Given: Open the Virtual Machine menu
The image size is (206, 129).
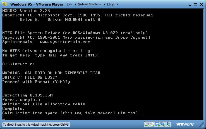Looking at the screenshot, I should tap(90, 4).
